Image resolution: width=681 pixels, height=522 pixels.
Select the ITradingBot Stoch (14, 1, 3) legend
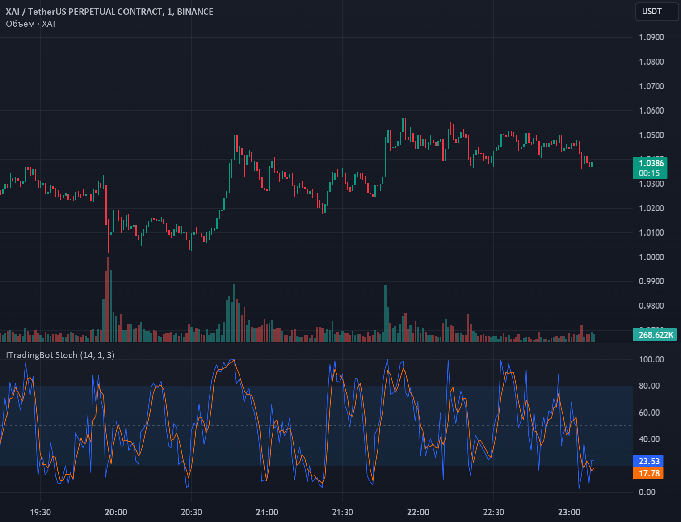click(60, 355)
